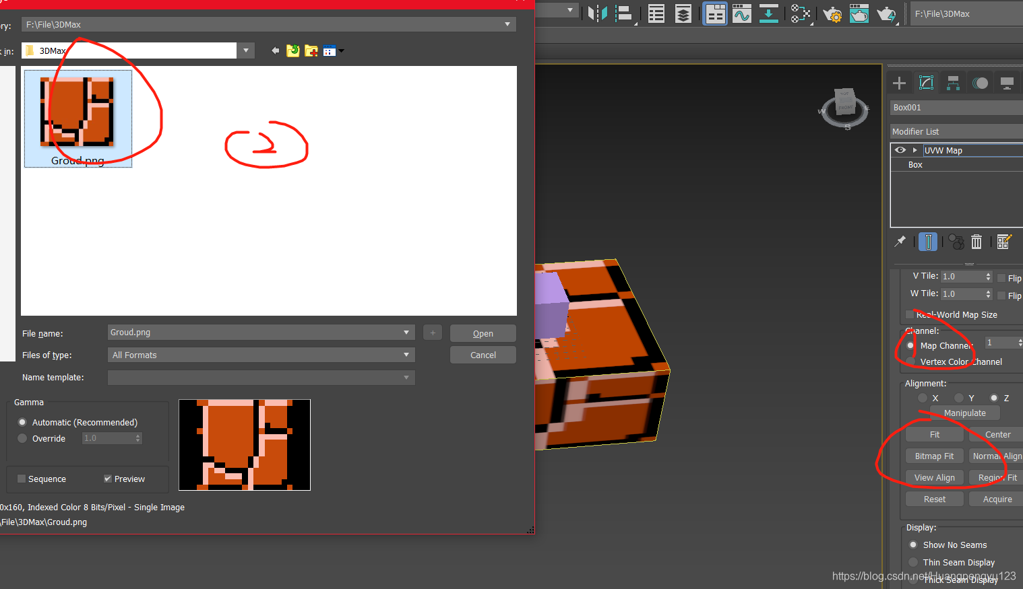Click the Up One Level folder icon
Screen dimensions: 1023x589
(293, 50)
